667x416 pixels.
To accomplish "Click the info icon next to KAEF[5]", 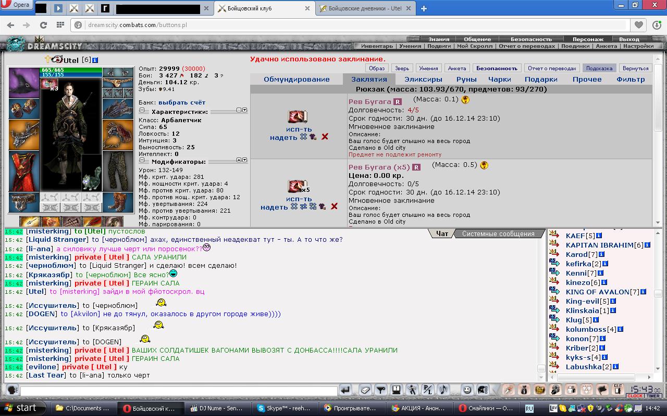I will (x=599, y=236).
